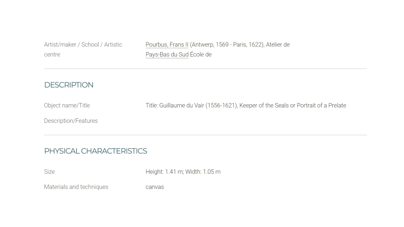This screenshot has height=227, width=404.
Task: Click the DESCRIPTION section heading
Action: point(69,85)
